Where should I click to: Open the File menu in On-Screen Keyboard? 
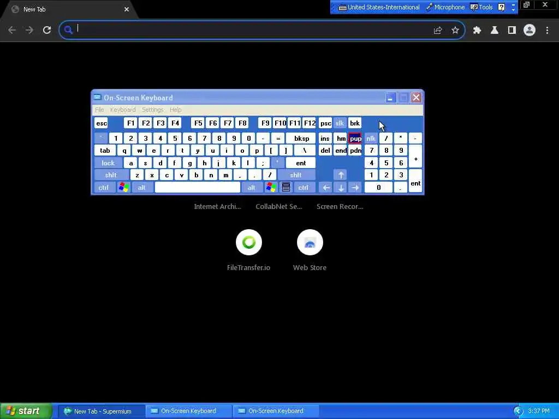99,110
